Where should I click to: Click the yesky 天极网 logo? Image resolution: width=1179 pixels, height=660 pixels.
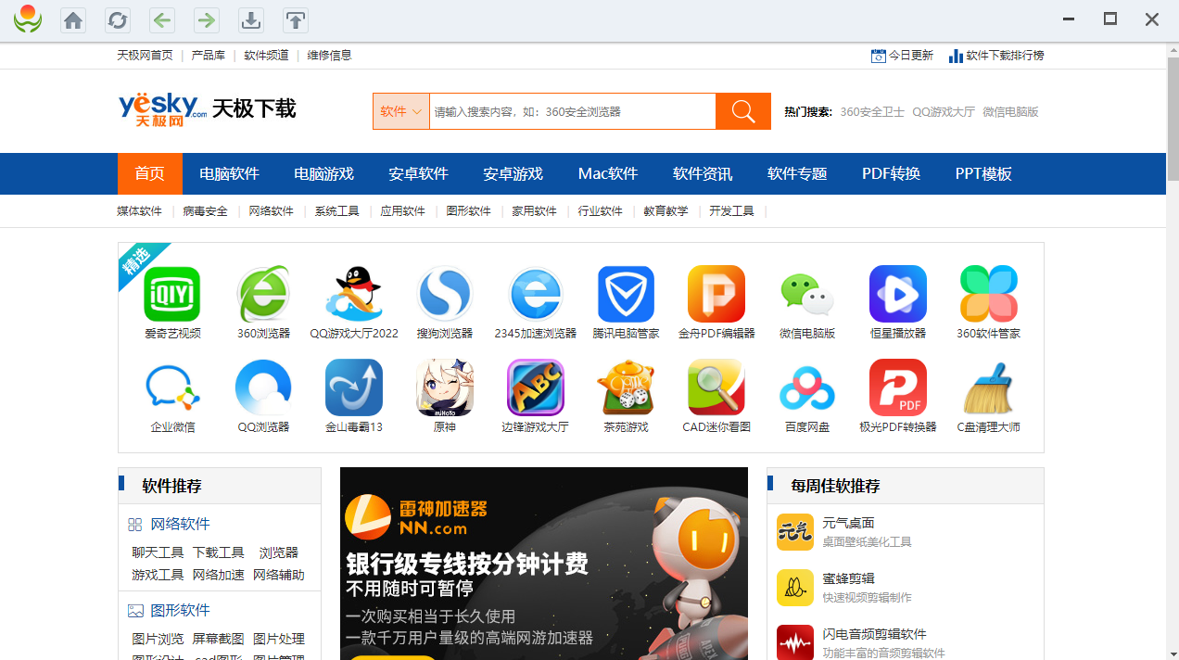pyautogui.click(x=163, y=109)
